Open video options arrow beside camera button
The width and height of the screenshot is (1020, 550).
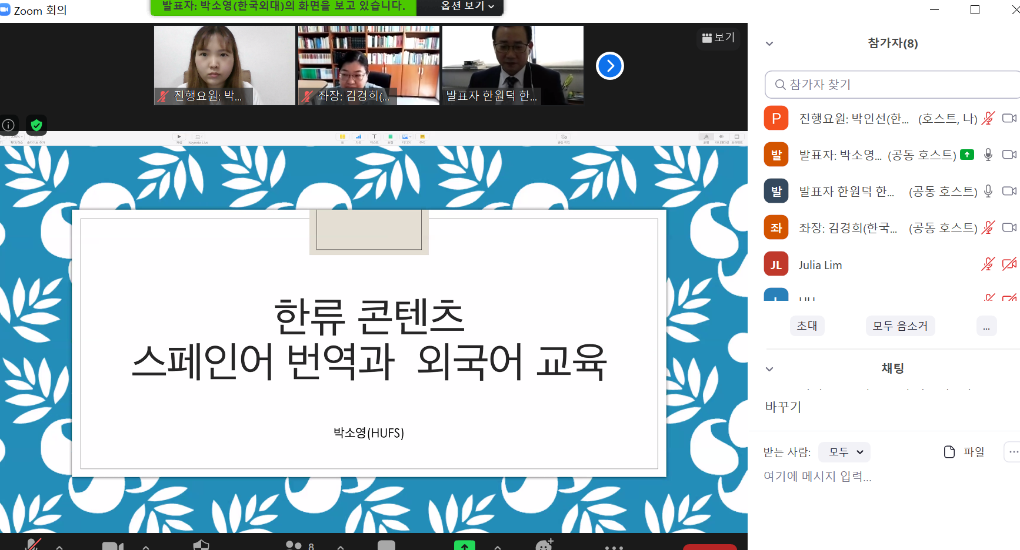(x=146, y=547)
